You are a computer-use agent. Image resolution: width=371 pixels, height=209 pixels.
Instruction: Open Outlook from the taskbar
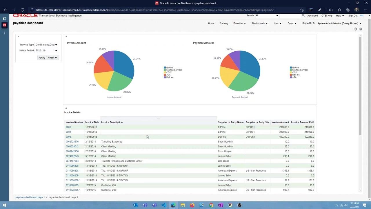point(135,205)
